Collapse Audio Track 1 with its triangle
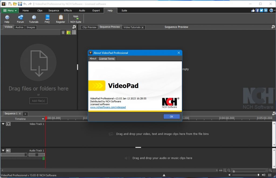276x178 pixels. (x=3, y=150)
